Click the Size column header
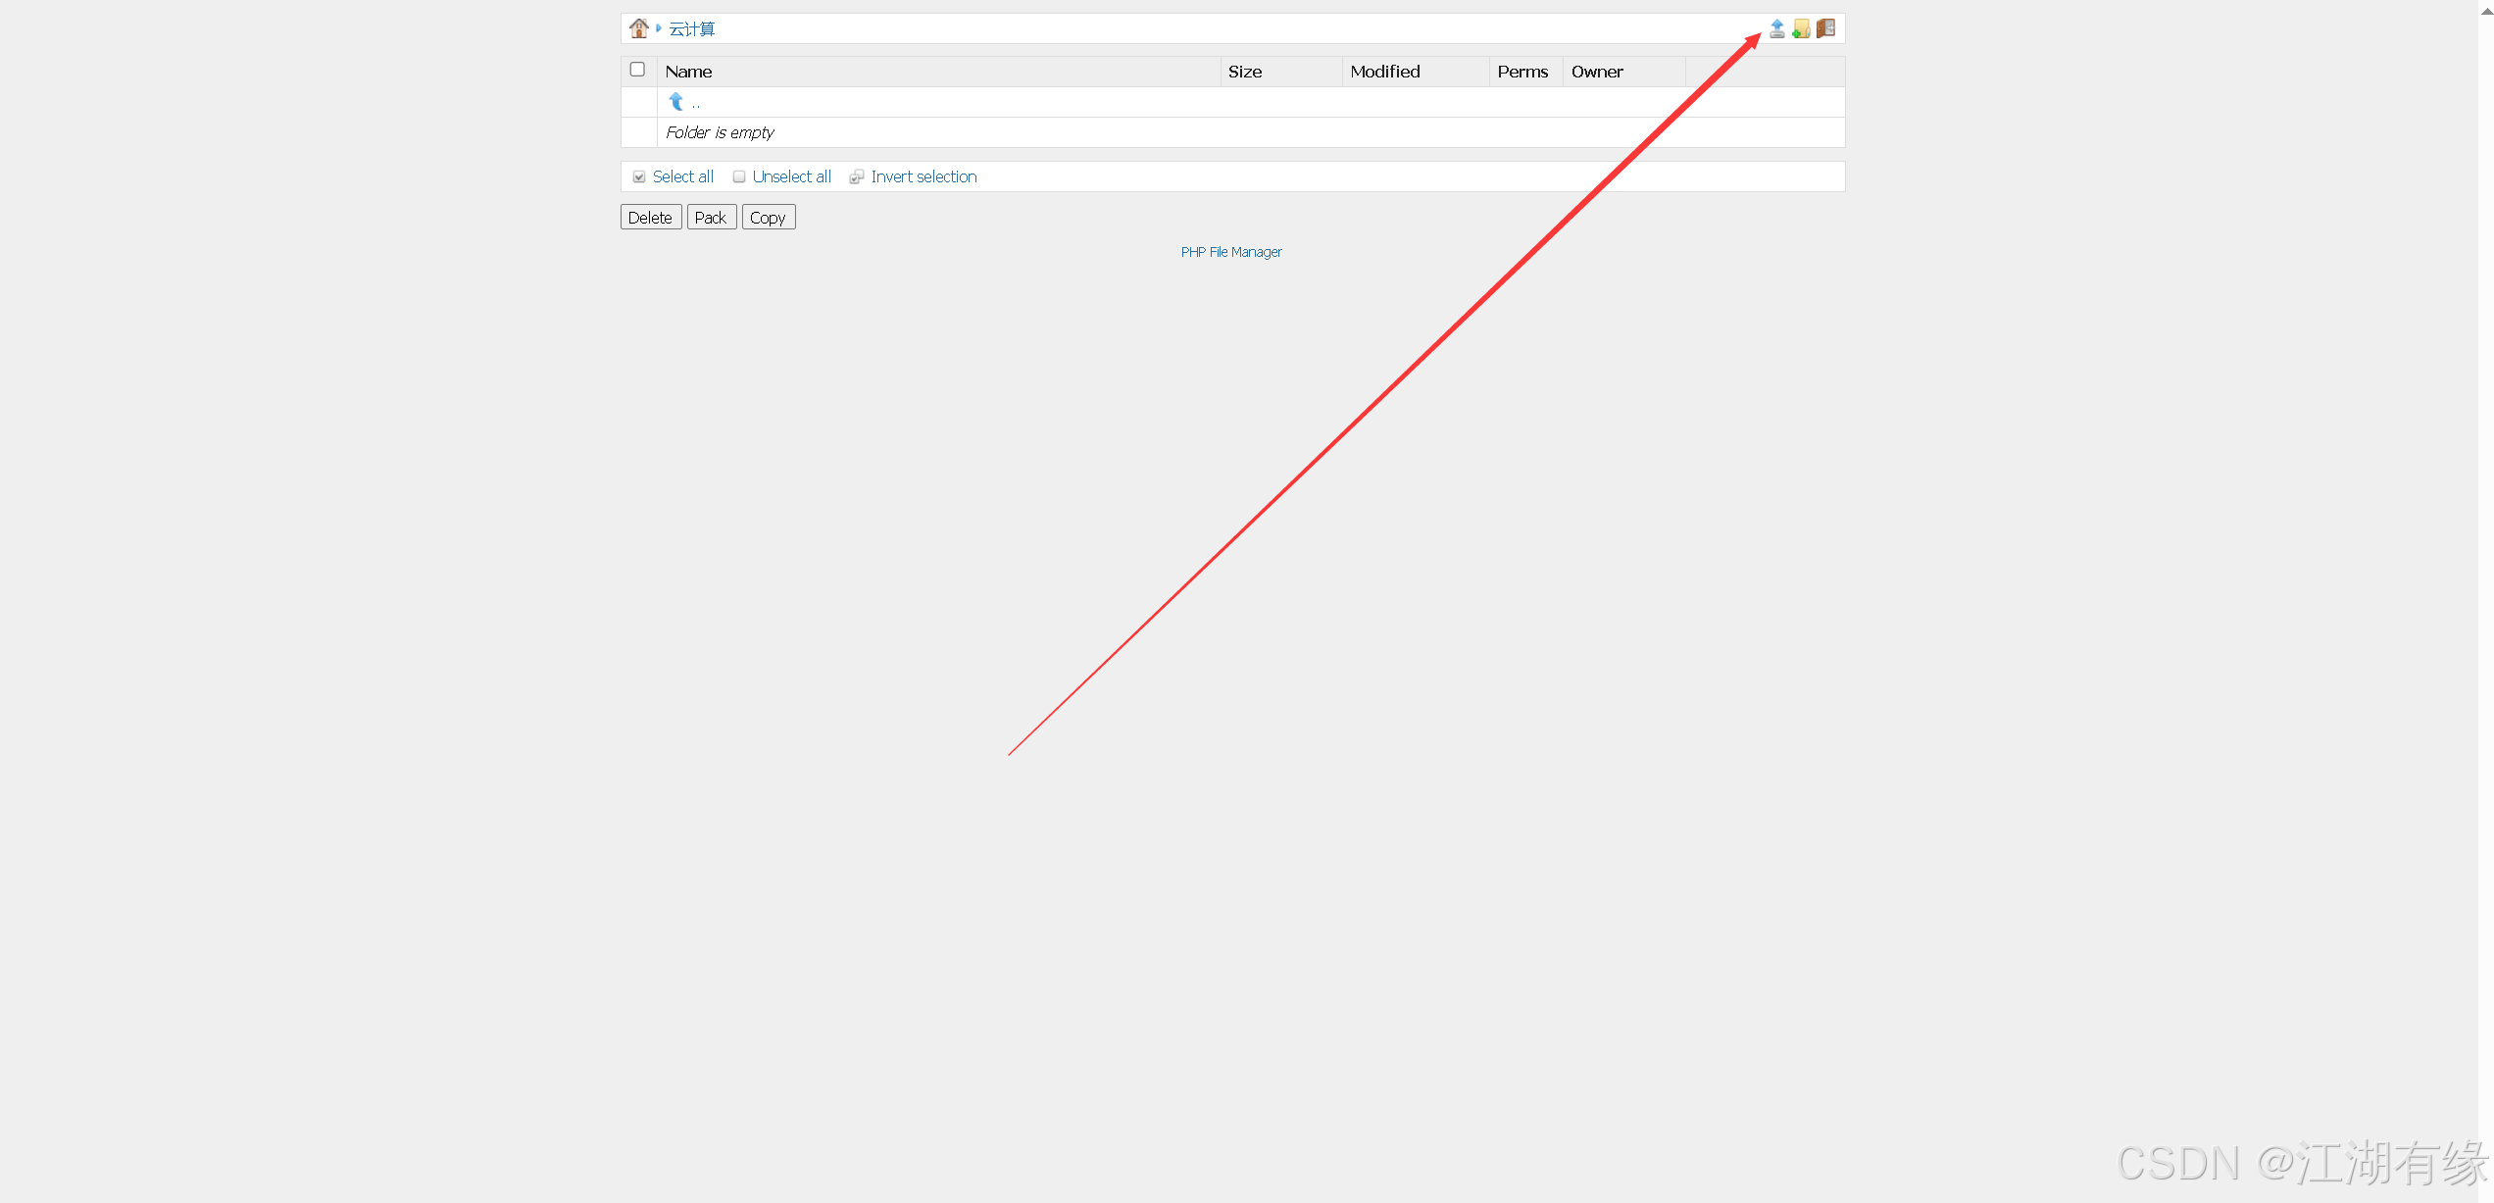 click(x=1245, y=72)
